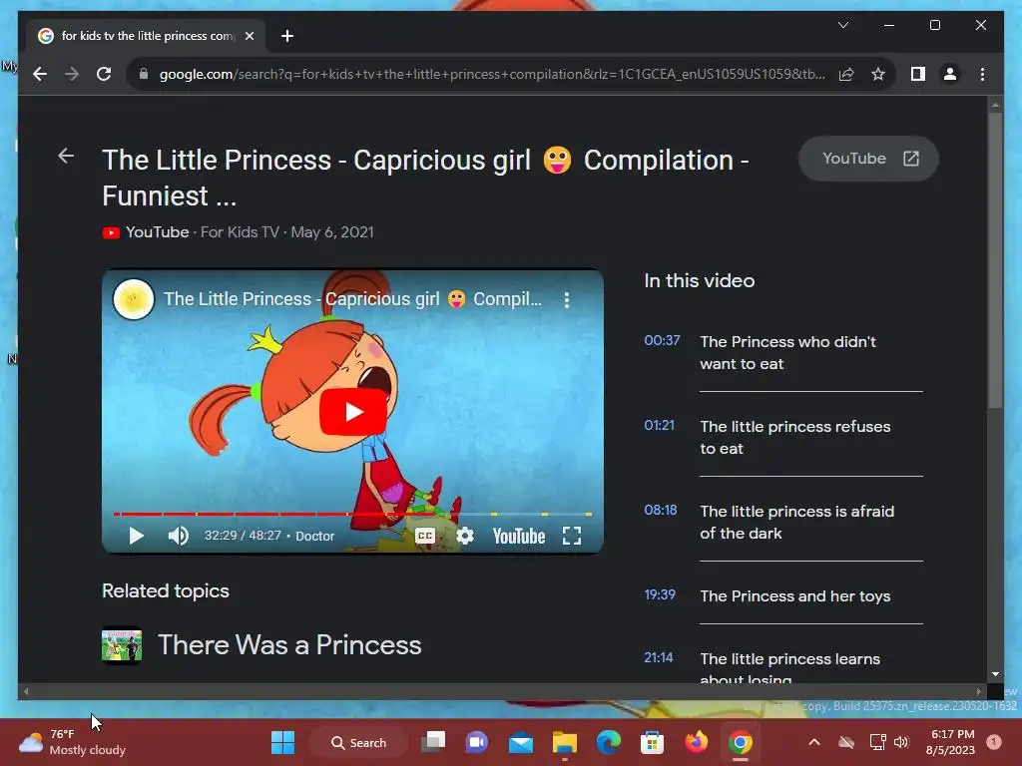The height and width of the screenshot is (766, 1022).
Task: Jump to 21:14 little princess learns about losing
Action: (783, 664)
